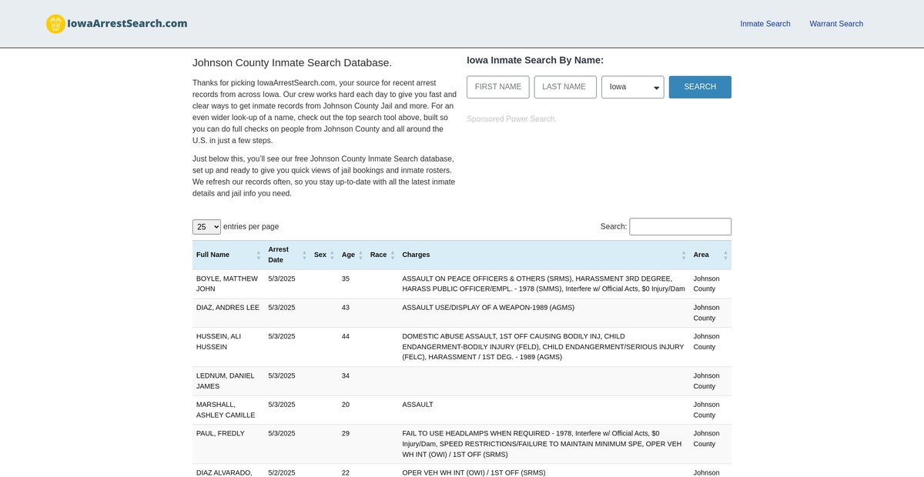
Task: Select the BOYLE, MATTHEW JOHN row
Action: tap(227, 284)
